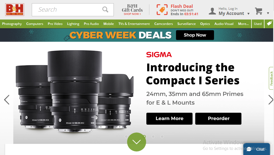This screenshot has height=155, width=274.
Task: Click the Preorder button
Action: click(218, 118)
